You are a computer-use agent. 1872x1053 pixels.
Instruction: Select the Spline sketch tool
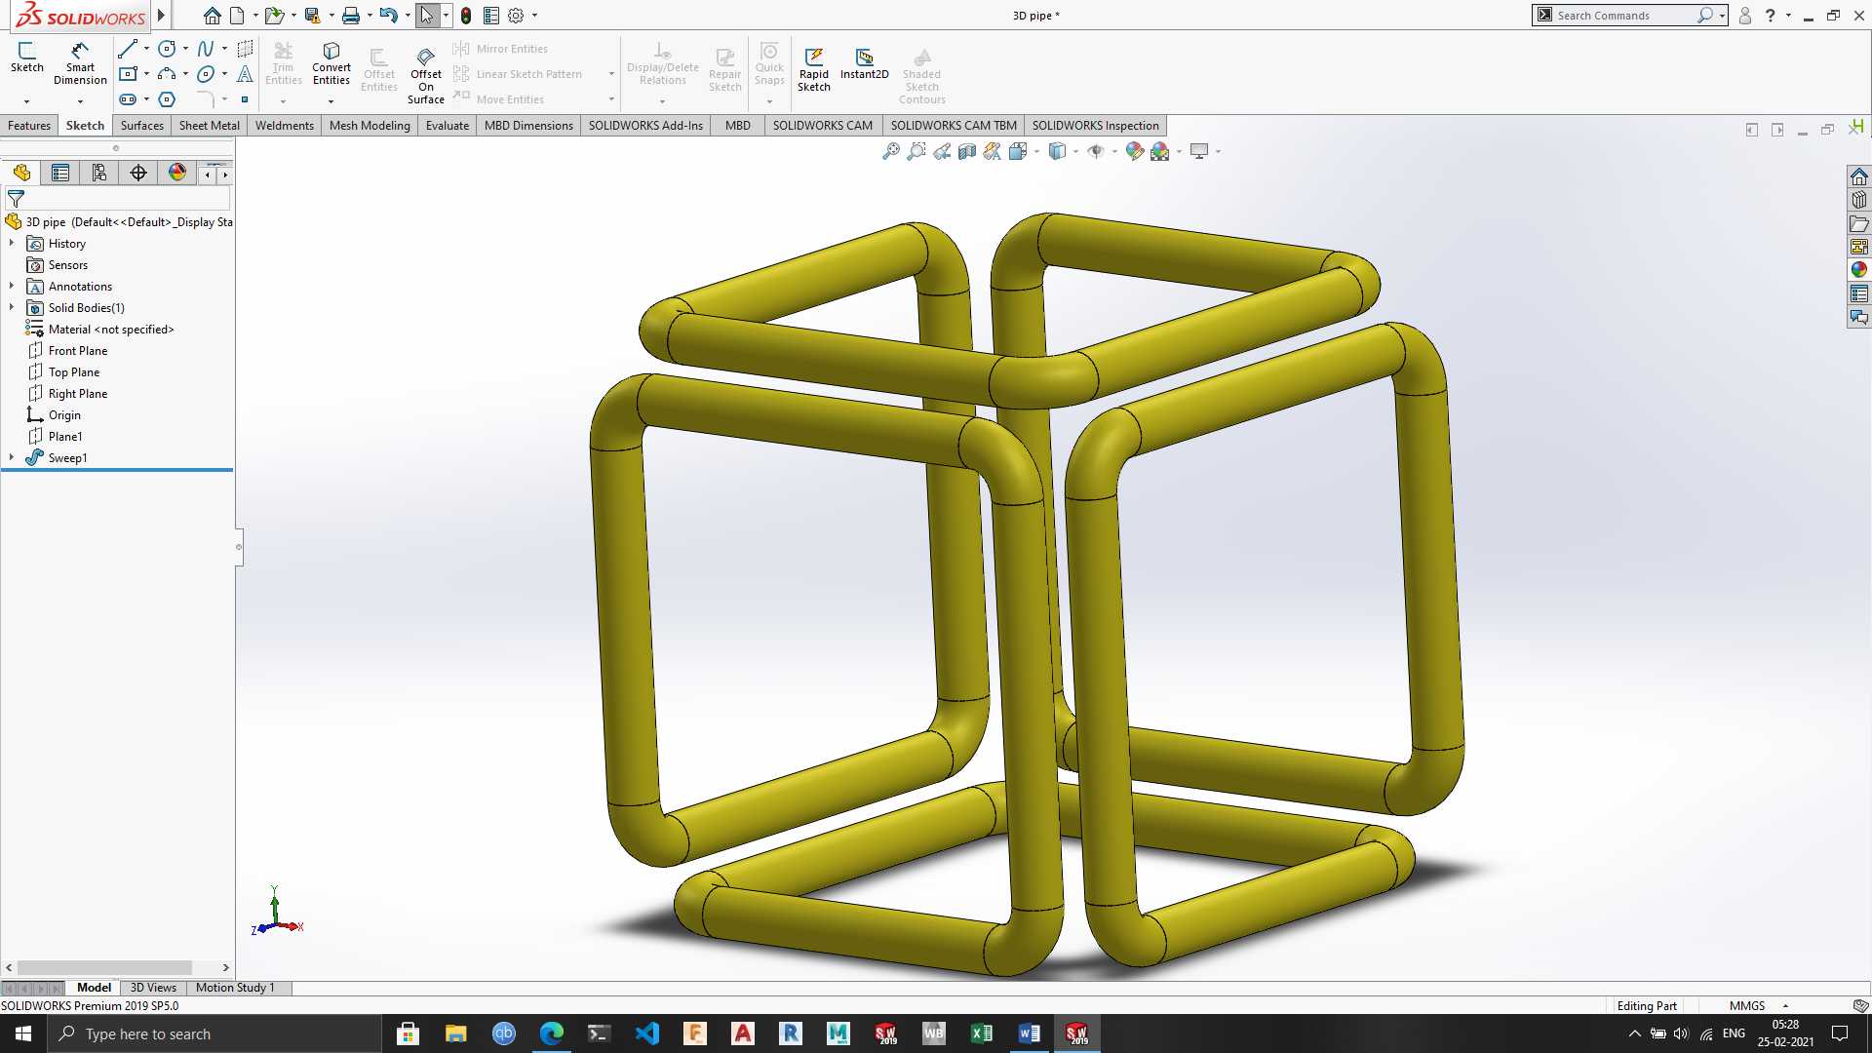[x=206, y=49]
